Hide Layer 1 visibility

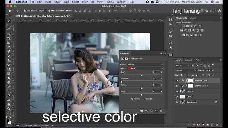click(x=177, y=97)
